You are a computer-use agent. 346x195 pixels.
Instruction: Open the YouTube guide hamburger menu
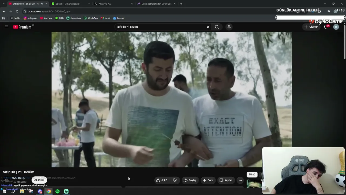(6, 27)
